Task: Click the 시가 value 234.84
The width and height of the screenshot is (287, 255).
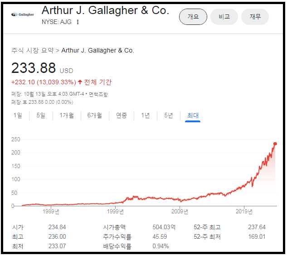Action: 57,227
